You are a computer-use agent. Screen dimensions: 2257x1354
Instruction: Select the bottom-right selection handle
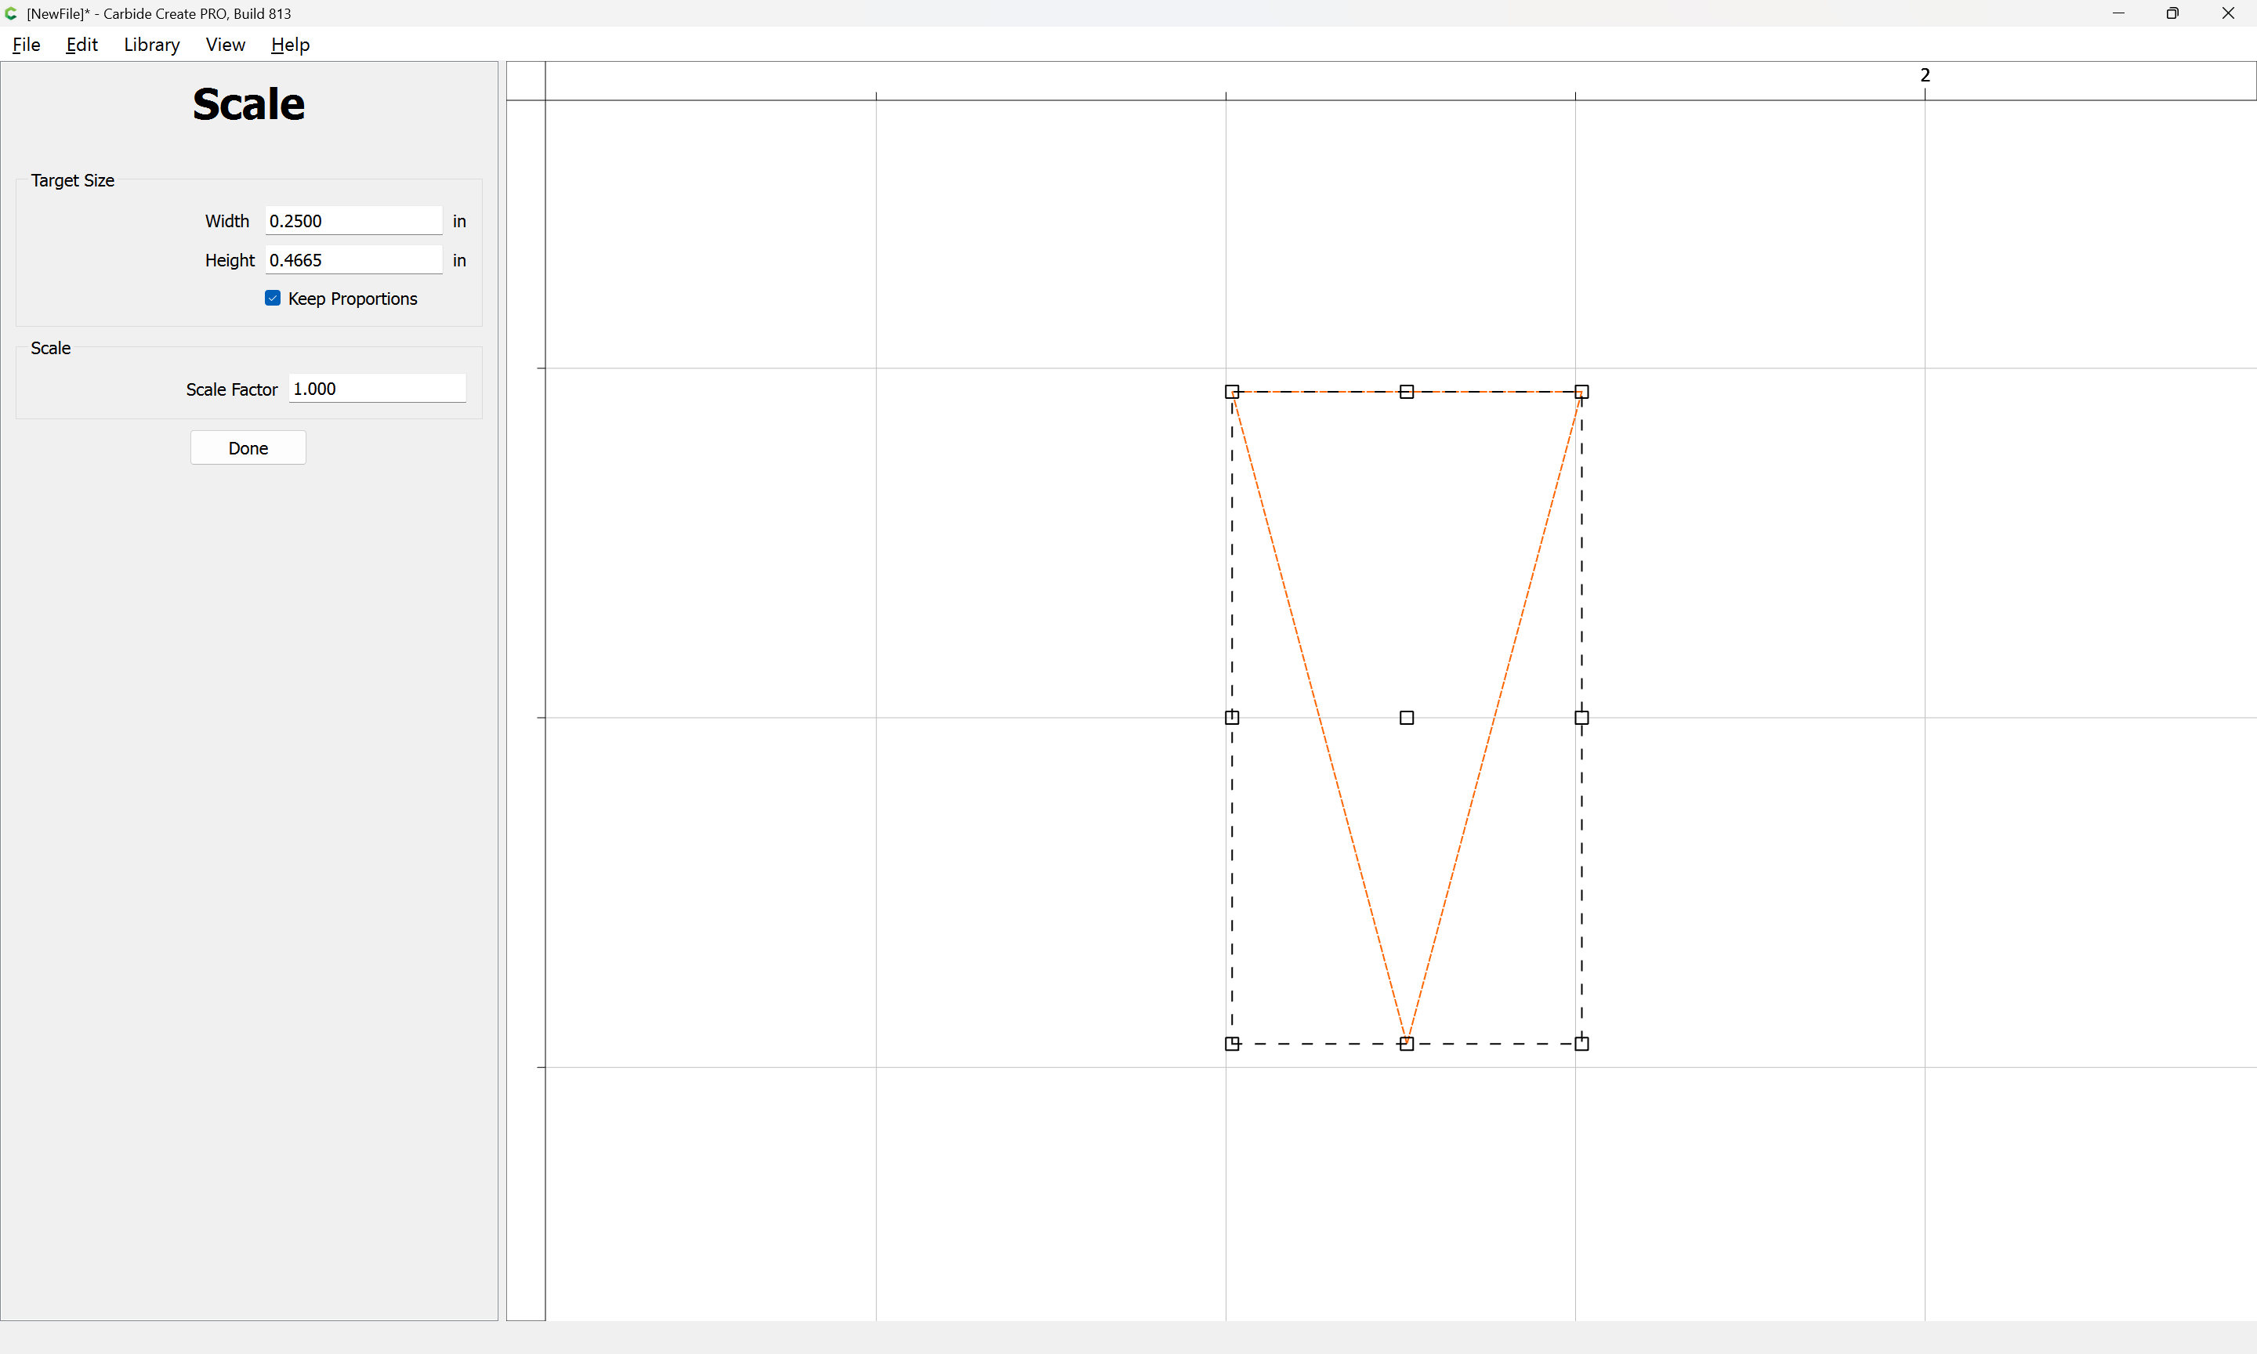(x=1582, y=1044)
